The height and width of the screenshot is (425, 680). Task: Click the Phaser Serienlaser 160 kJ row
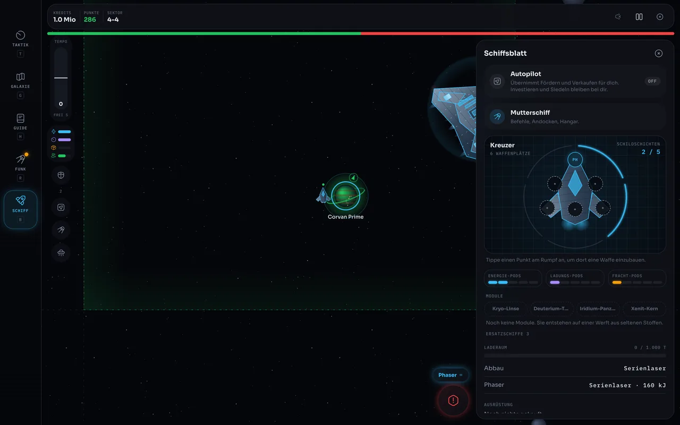pos(575,385)
